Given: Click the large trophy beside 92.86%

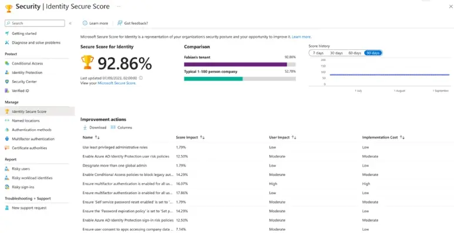Looking at the screenshot, I should pyautogui.click(x=88, y=62).
